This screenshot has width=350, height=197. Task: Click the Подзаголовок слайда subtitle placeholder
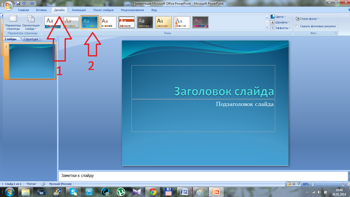(x=203, y=115)
